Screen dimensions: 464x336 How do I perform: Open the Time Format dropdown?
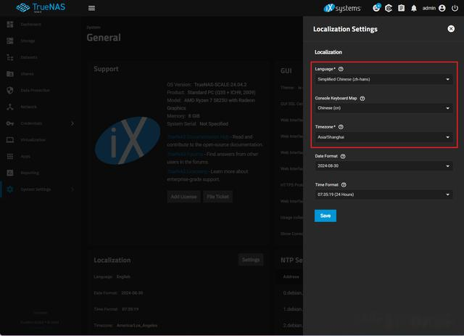(x=384, y=194)
